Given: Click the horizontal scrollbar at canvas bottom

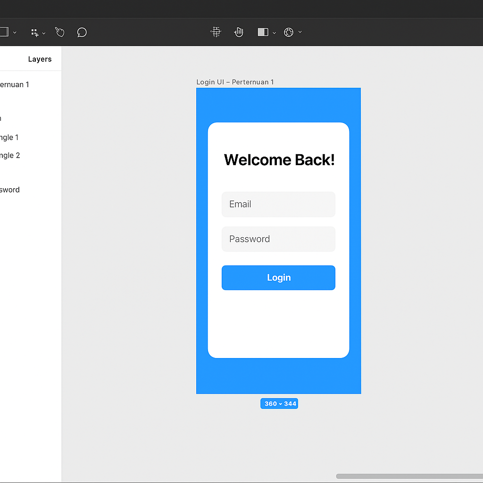Looking at the screenshot, I should (x=408, y=476).
